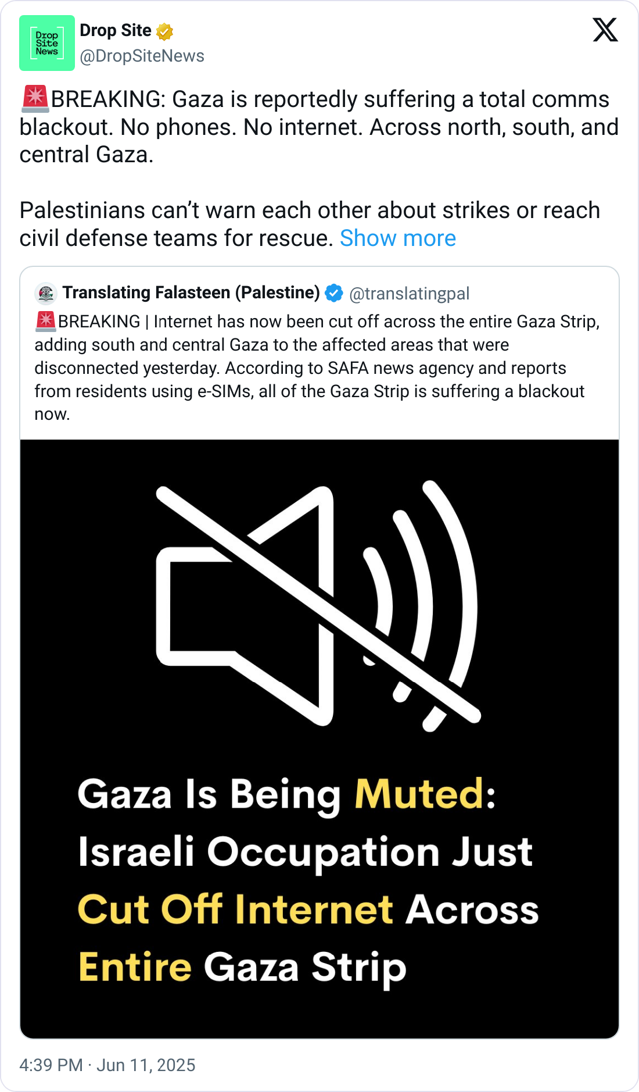Click the siren emoji in the main post

[x=35, y=99]
